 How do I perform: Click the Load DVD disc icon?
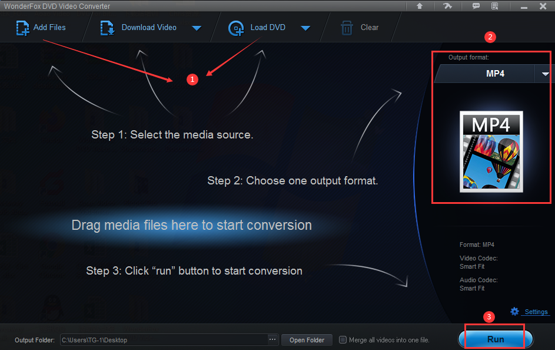point(236,28)
